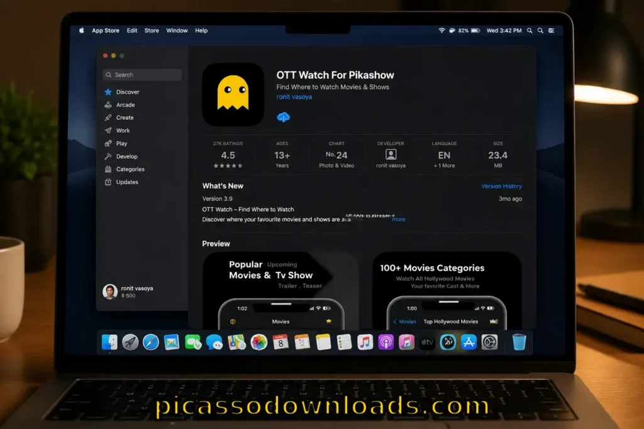Open Launchpad rocket icon in dock
Image resolution: width=644 pixels, height=429 pixels.
[130, 342]
